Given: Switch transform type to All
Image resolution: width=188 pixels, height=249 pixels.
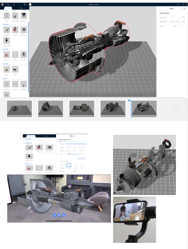Looking at the screenshot, I should pyautogui.click(x=82, y=165).
